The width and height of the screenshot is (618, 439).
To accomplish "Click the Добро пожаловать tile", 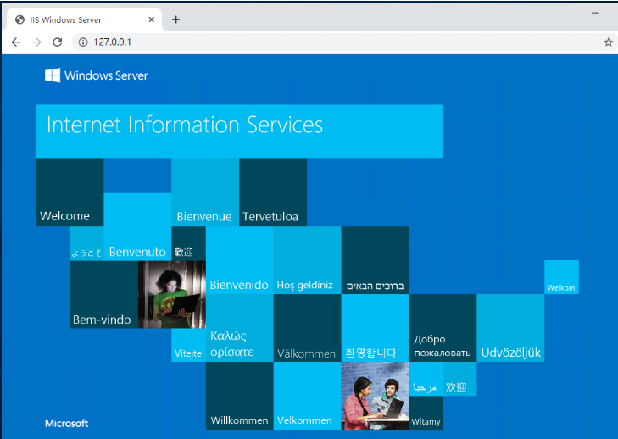I will [x=443, y=328].
